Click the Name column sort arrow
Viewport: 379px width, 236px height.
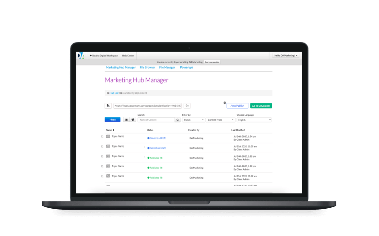(113, 130)
